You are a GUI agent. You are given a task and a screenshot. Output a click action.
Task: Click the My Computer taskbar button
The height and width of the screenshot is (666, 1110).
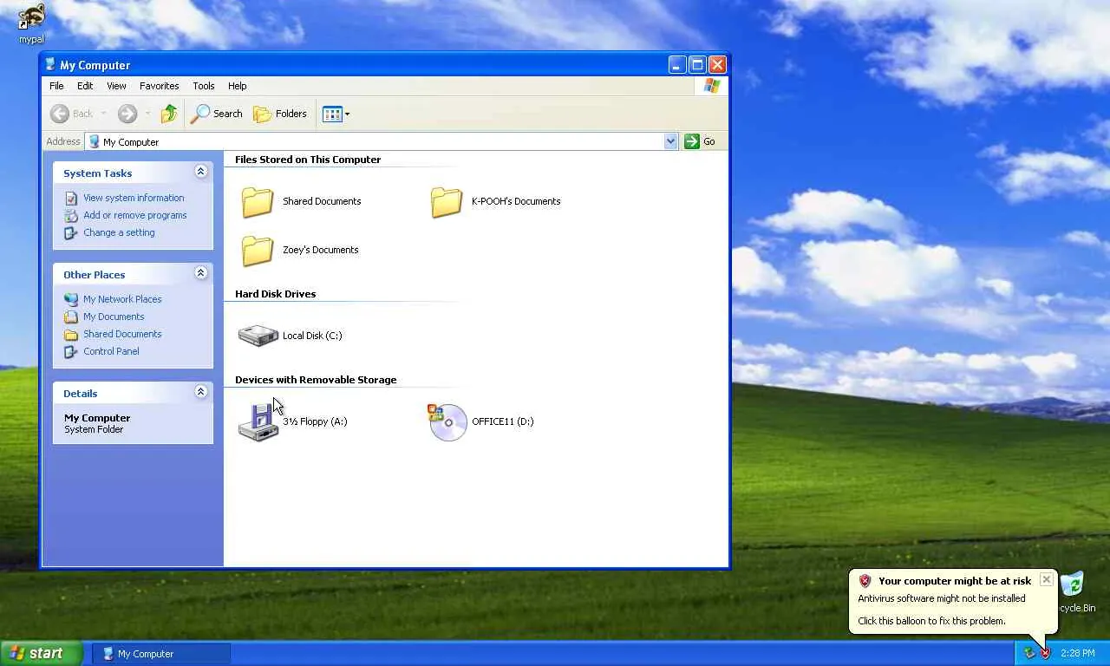[162, 654]
